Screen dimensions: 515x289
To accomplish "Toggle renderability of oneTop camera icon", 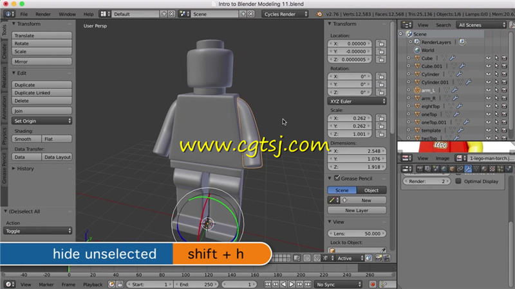I will tap(504, 114).
